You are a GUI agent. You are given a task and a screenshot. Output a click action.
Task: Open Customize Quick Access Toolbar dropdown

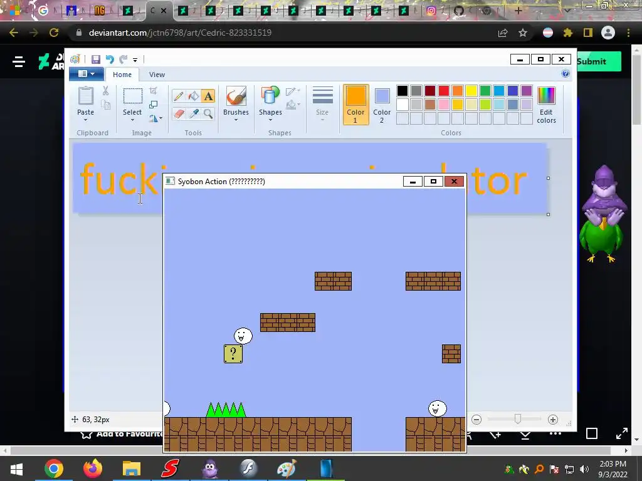point(135,59)
